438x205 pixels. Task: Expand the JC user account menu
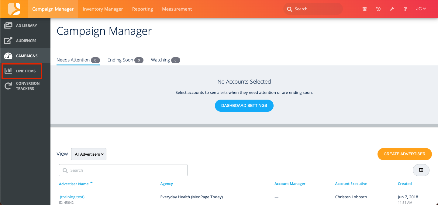coord(421,9)
